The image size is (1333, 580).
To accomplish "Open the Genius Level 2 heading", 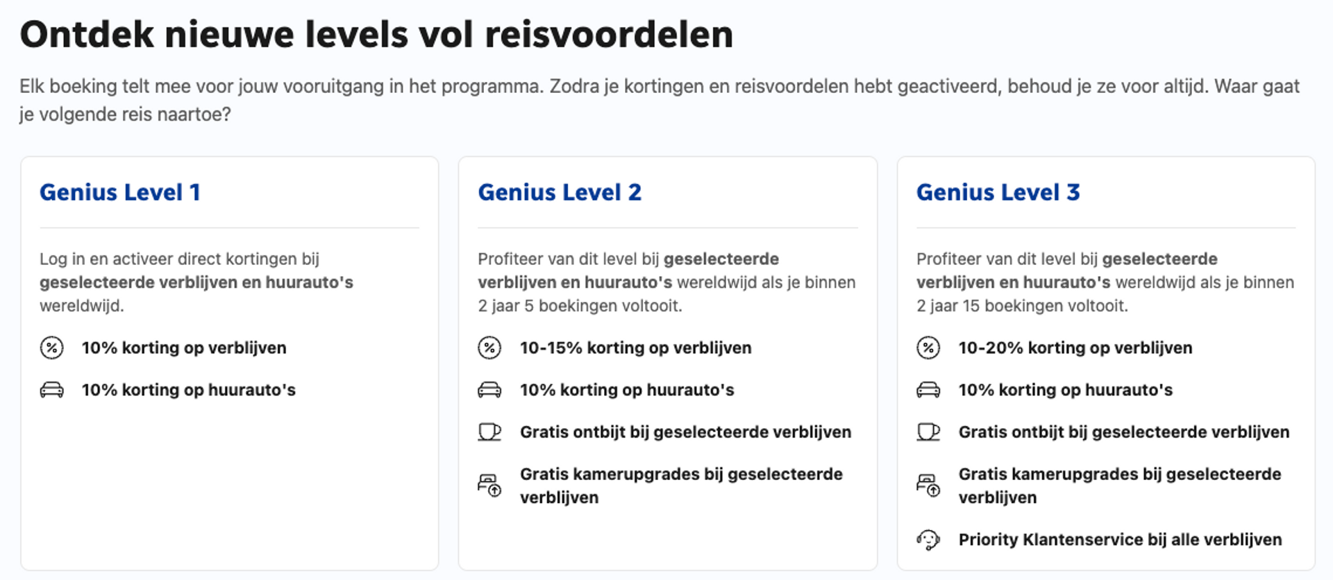I will coord(560,192).
